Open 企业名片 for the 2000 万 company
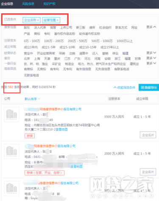159x201 pixels. (x=148, y=172)
